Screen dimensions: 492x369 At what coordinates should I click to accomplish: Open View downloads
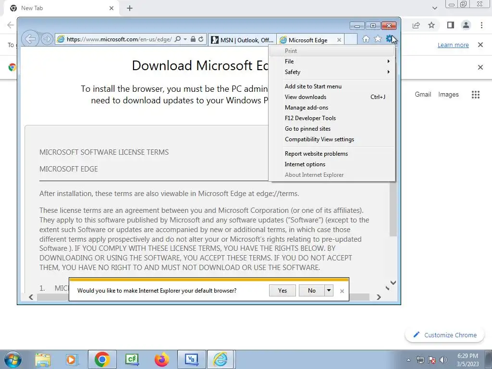coord(332,97)
